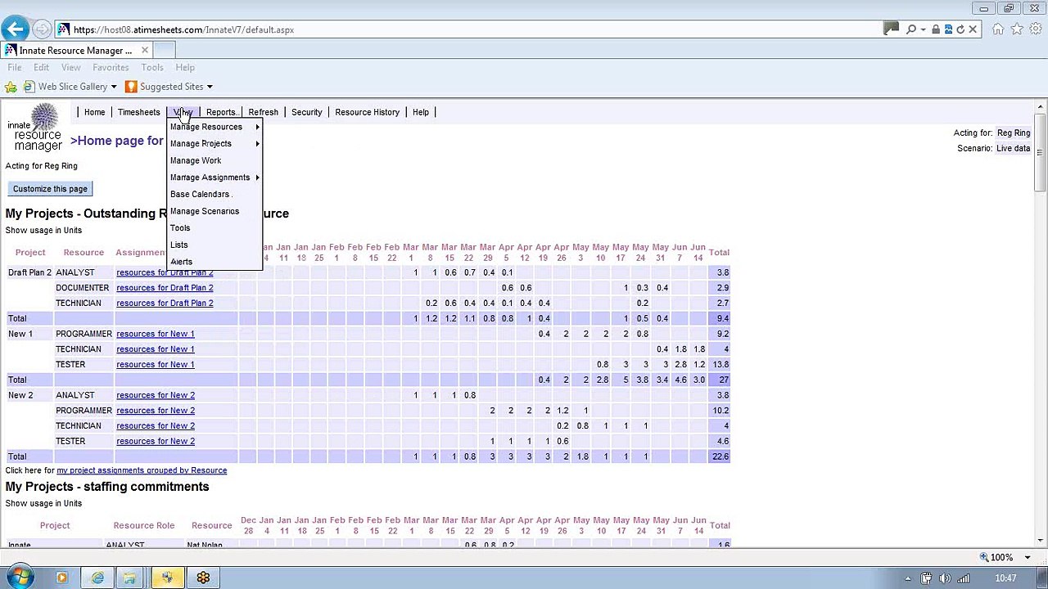
Task: Open resources for Draft Plan 2 DOCUMENTER link
Action: click(165, 288)
